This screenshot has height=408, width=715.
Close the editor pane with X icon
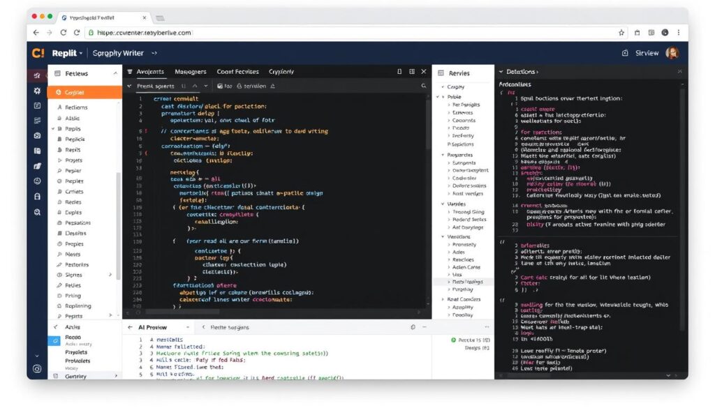[x=424, y=72]
